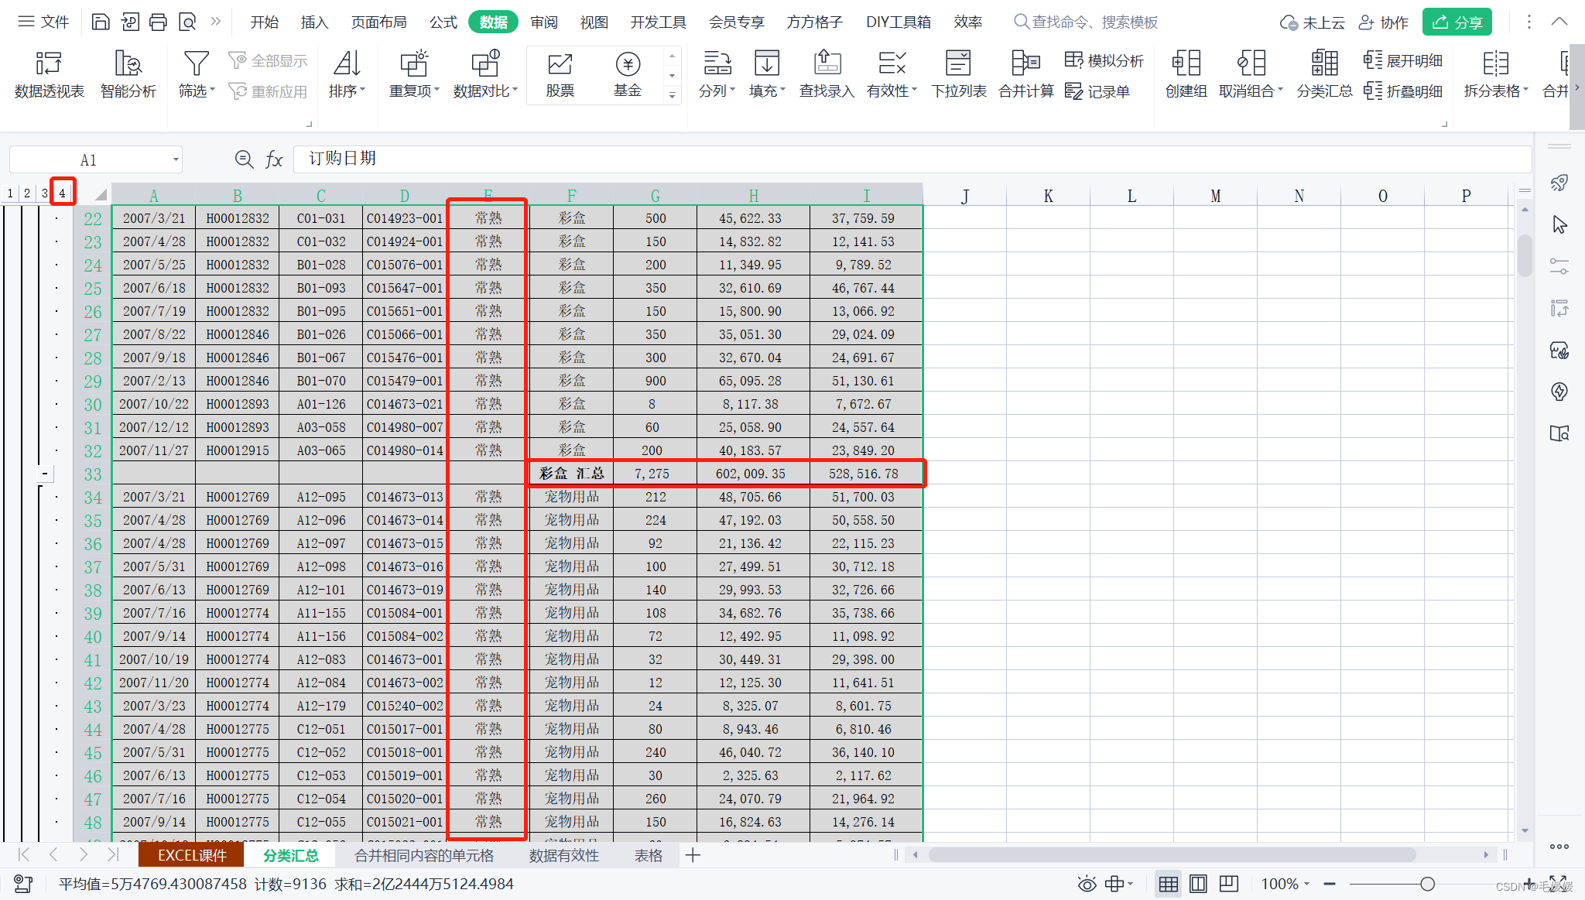The height and width of the screenshot is (900, 1585).
Task: Click the Expand Details (展开明细) button
Action: click(x=1403, y=60)
